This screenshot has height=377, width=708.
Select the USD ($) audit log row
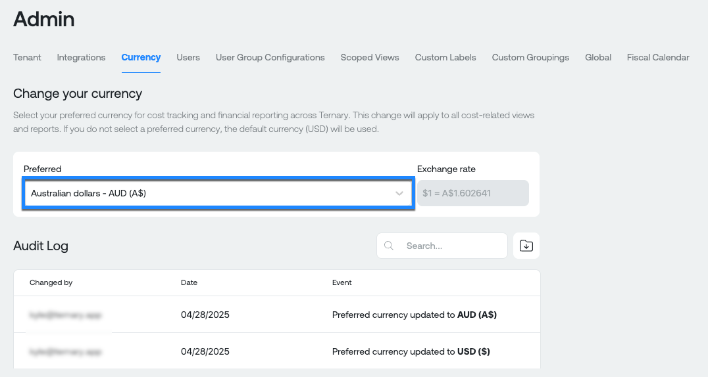tap(277, 351)
